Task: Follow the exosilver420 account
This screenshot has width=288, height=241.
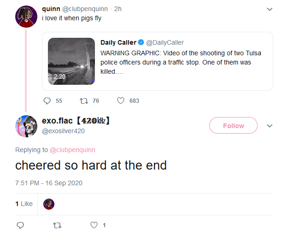Action: point(233,126)
